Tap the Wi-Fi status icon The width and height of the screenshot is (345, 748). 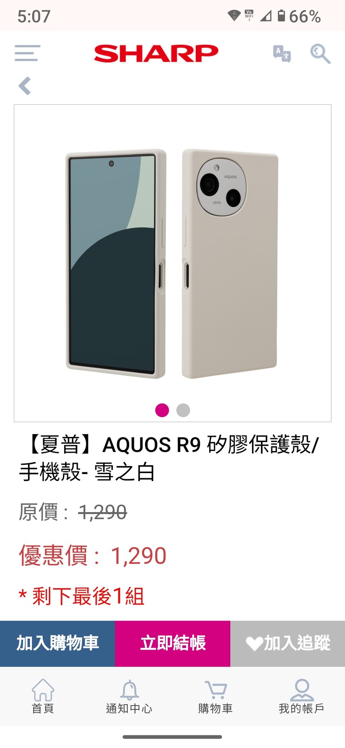[234, 16]
